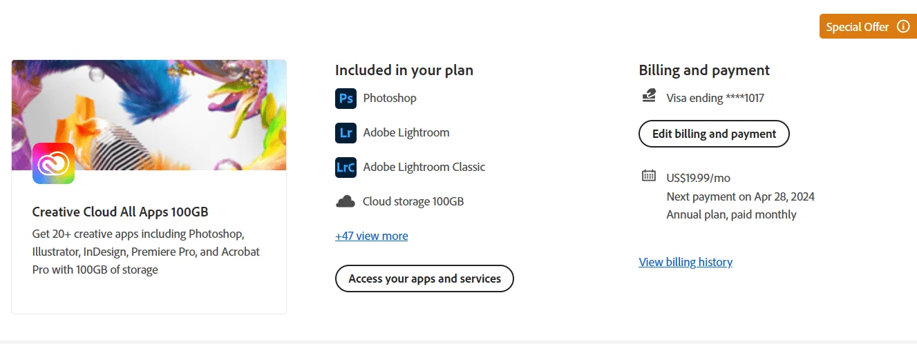The image size is (917, 344).
Task: Select the Adobe Lightroom label
Action: (x=406, y=132)
